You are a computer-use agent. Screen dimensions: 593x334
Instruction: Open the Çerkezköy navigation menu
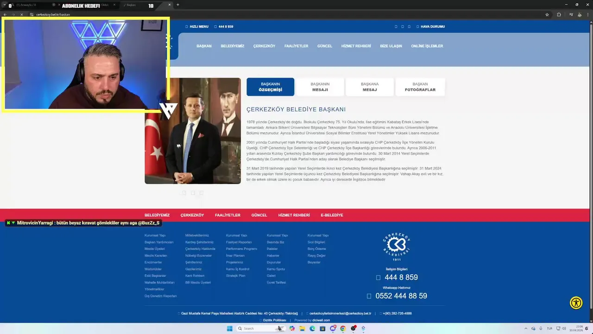coord(264,46)
